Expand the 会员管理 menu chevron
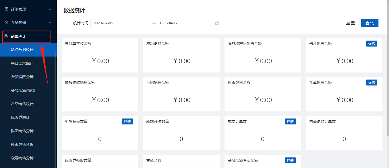This screenshot has width=389, height=168. pos(50,23)
